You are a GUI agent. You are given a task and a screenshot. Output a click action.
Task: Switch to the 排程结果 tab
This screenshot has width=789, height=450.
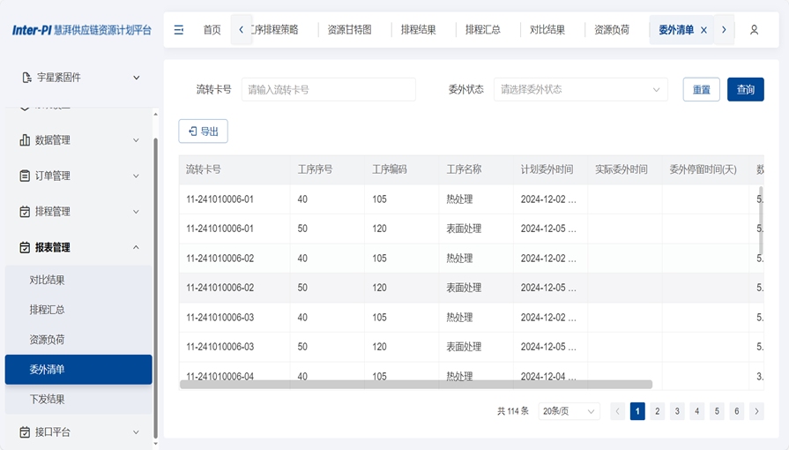(418, 30)
